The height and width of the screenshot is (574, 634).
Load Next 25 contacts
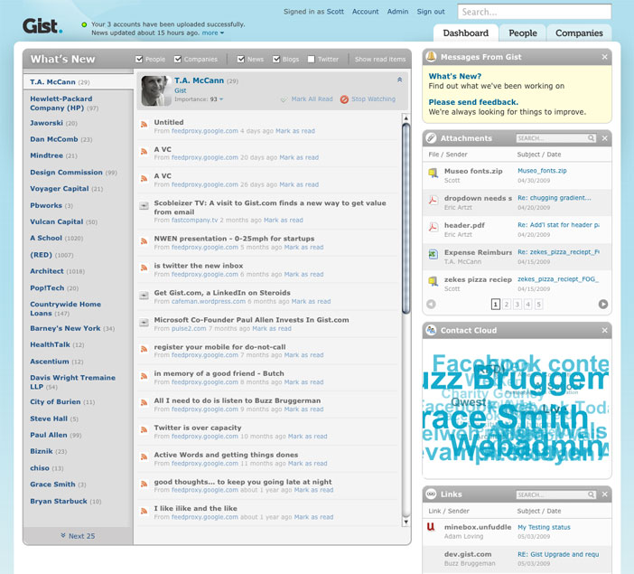coord(78,536)
